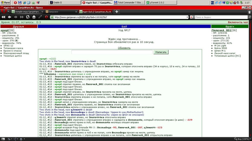This screenshot has height=141, width=252.
Task: Click the Ход №17 turn label
Action: point(124,30)
